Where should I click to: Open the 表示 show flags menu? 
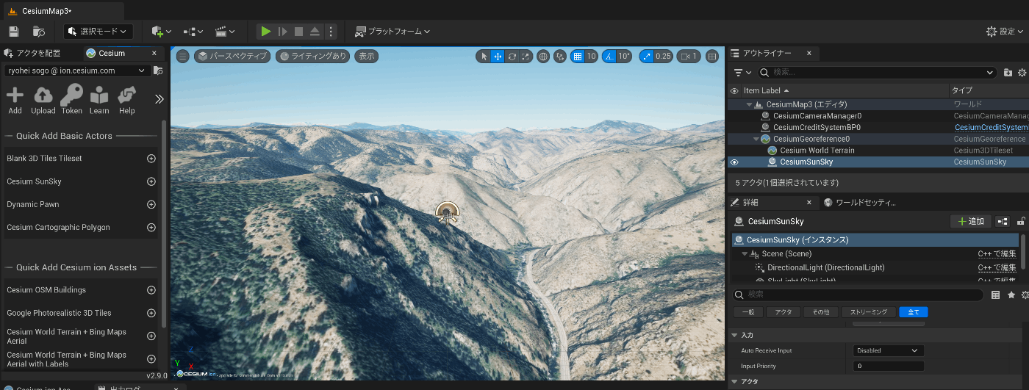click(366, 56)
